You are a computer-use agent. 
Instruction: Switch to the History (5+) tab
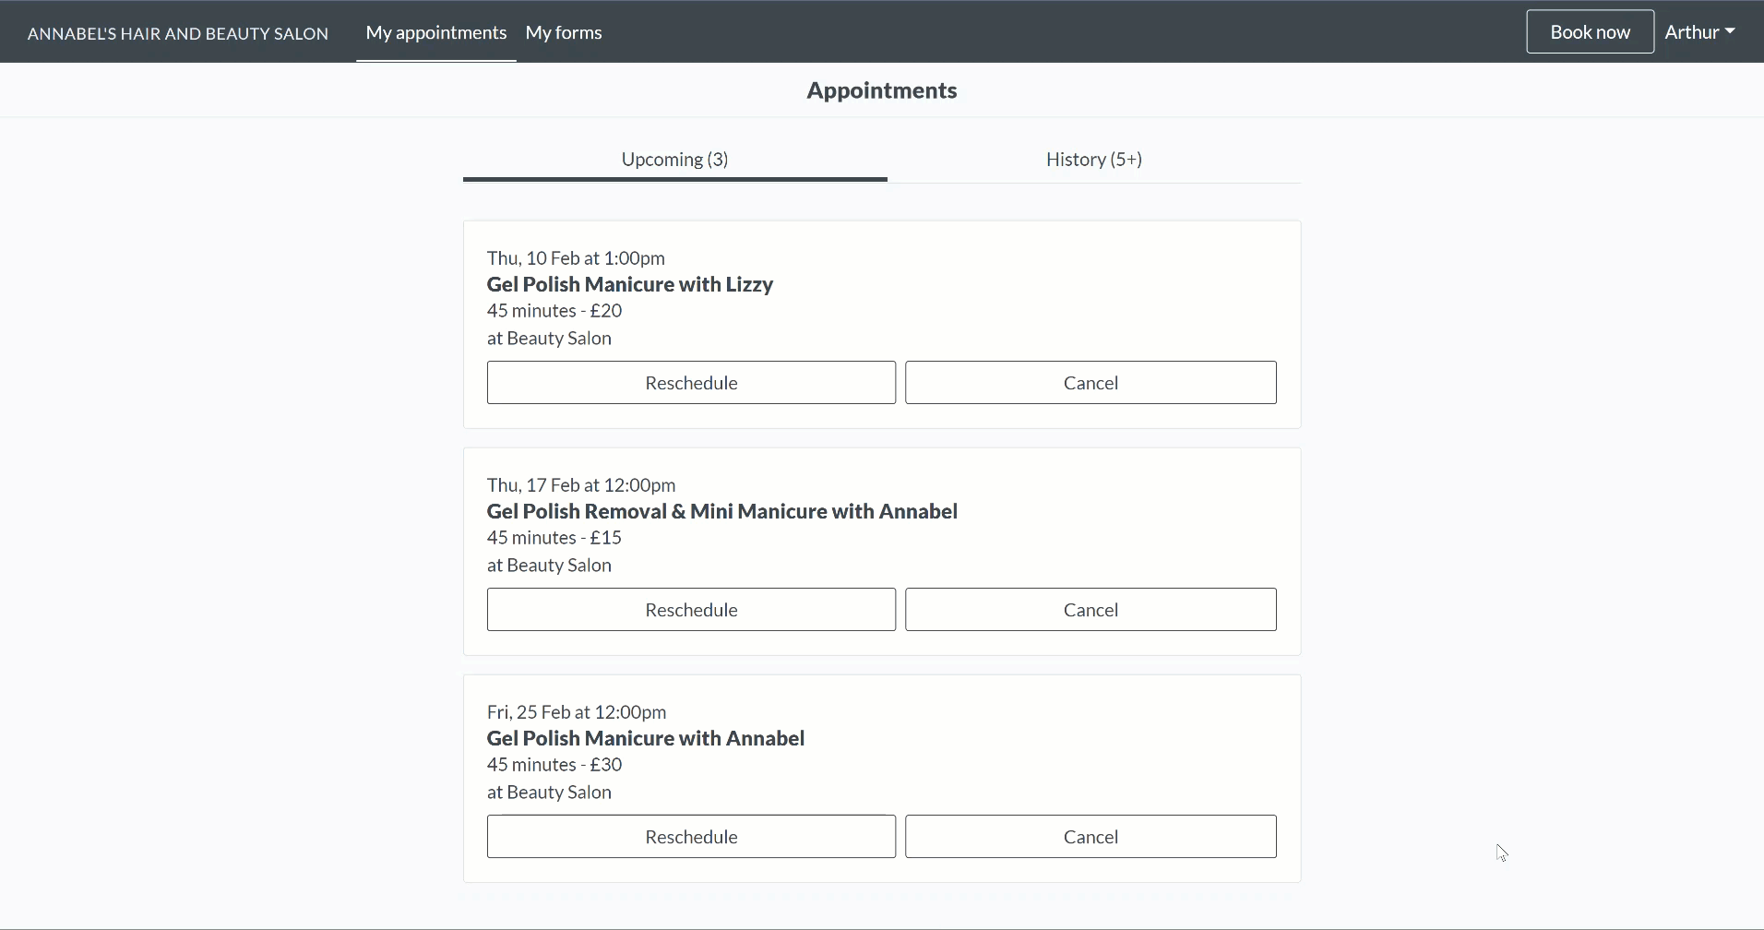[x=1093, y=160]
